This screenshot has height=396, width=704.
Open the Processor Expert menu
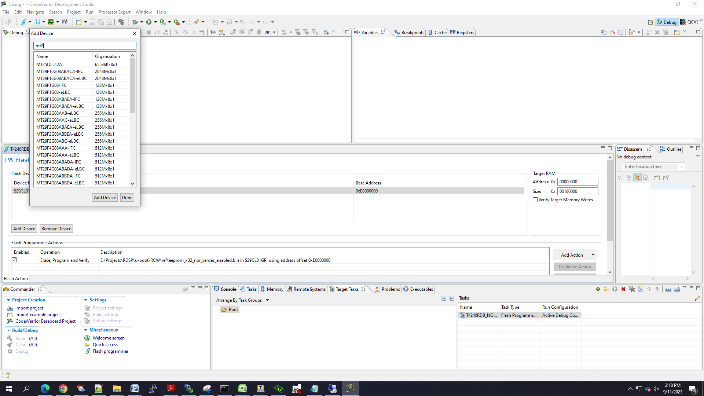114,12
